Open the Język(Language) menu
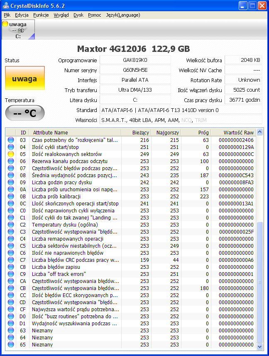Screen dimensions: 269x356 point(123,15)
